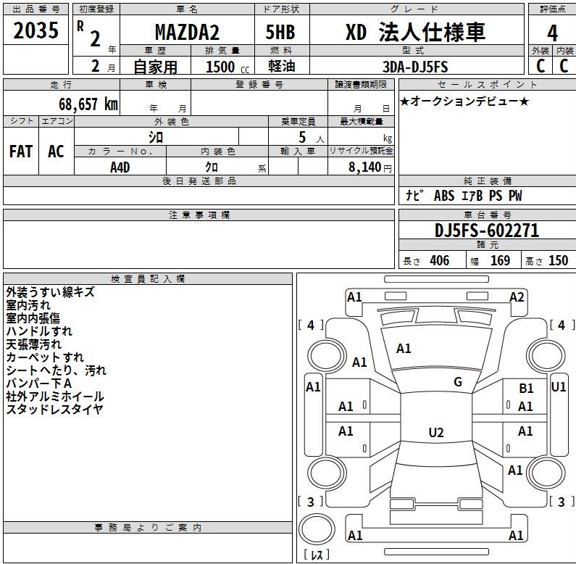Click the car name MAZDA2
The image size is (576, 564).
click(187, 32)
